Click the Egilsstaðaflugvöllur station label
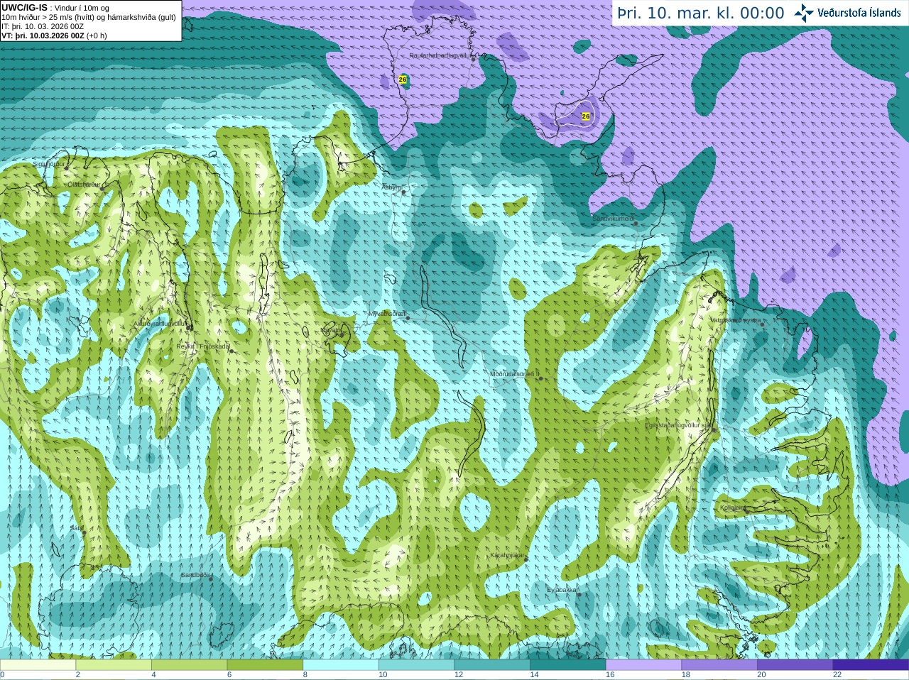The height and width of the screenshot is (680, 909). (677, 425)
